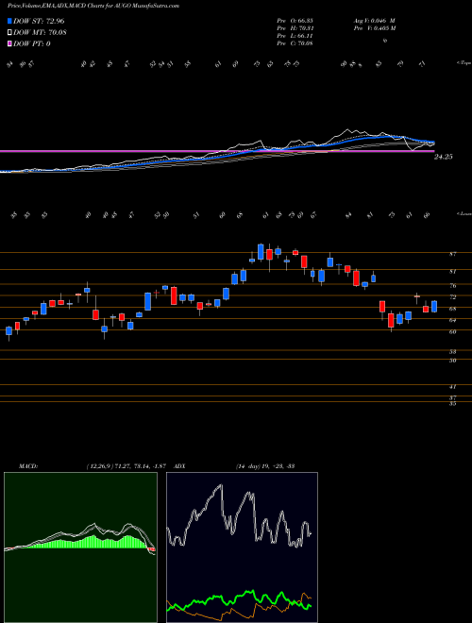
Task: Open the dark blue ADX indicator panel
Action: coord(242,547)
